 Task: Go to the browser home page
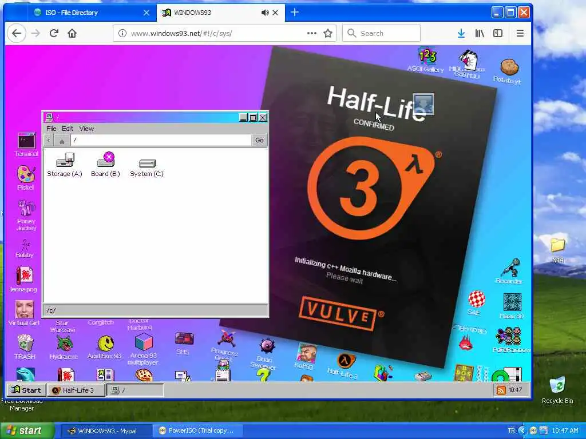point(72,33)
